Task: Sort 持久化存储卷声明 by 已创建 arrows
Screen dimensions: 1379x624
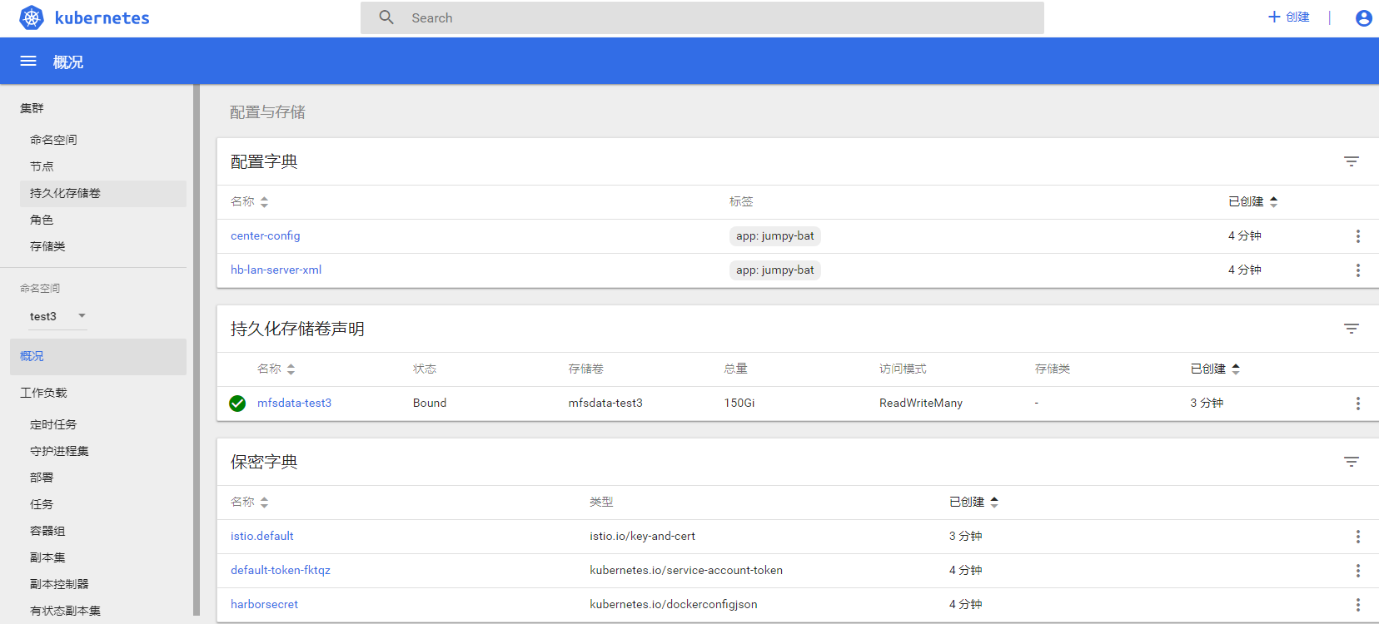Action: tap(1235, 369)
